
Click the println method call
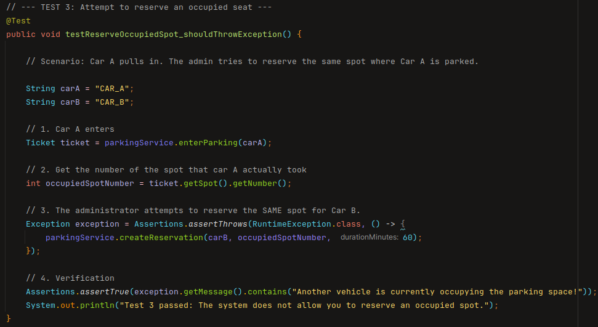coord(97,305)
